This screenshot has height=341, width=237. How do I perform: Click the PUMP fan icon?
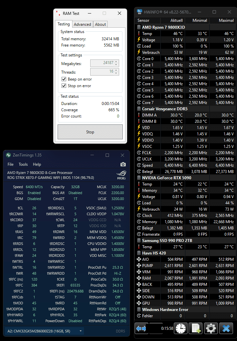pyautogui.click(x=139, y=265)
